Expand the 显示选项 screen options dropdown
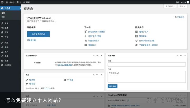Viewport: 190px width, 108px height. tap(170, 6)
